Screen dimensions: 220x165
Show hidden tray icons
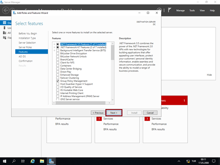(179, 161)
